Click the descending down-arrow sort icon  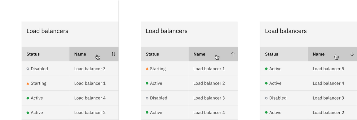coord(352,54)
